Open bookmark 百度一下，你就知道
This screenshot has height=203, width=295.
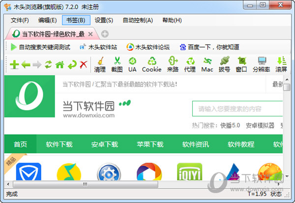(x=209, y=47)
